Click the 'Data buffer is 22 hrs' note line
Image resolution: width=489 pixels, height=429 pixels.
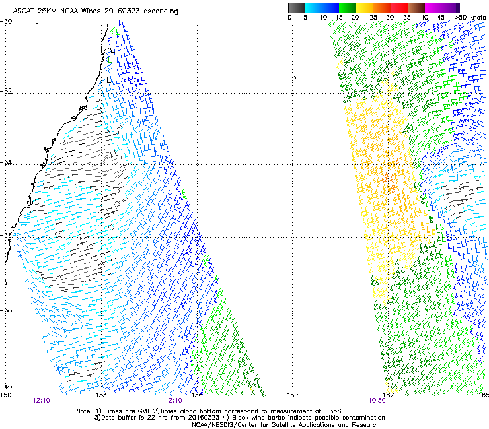239,418
